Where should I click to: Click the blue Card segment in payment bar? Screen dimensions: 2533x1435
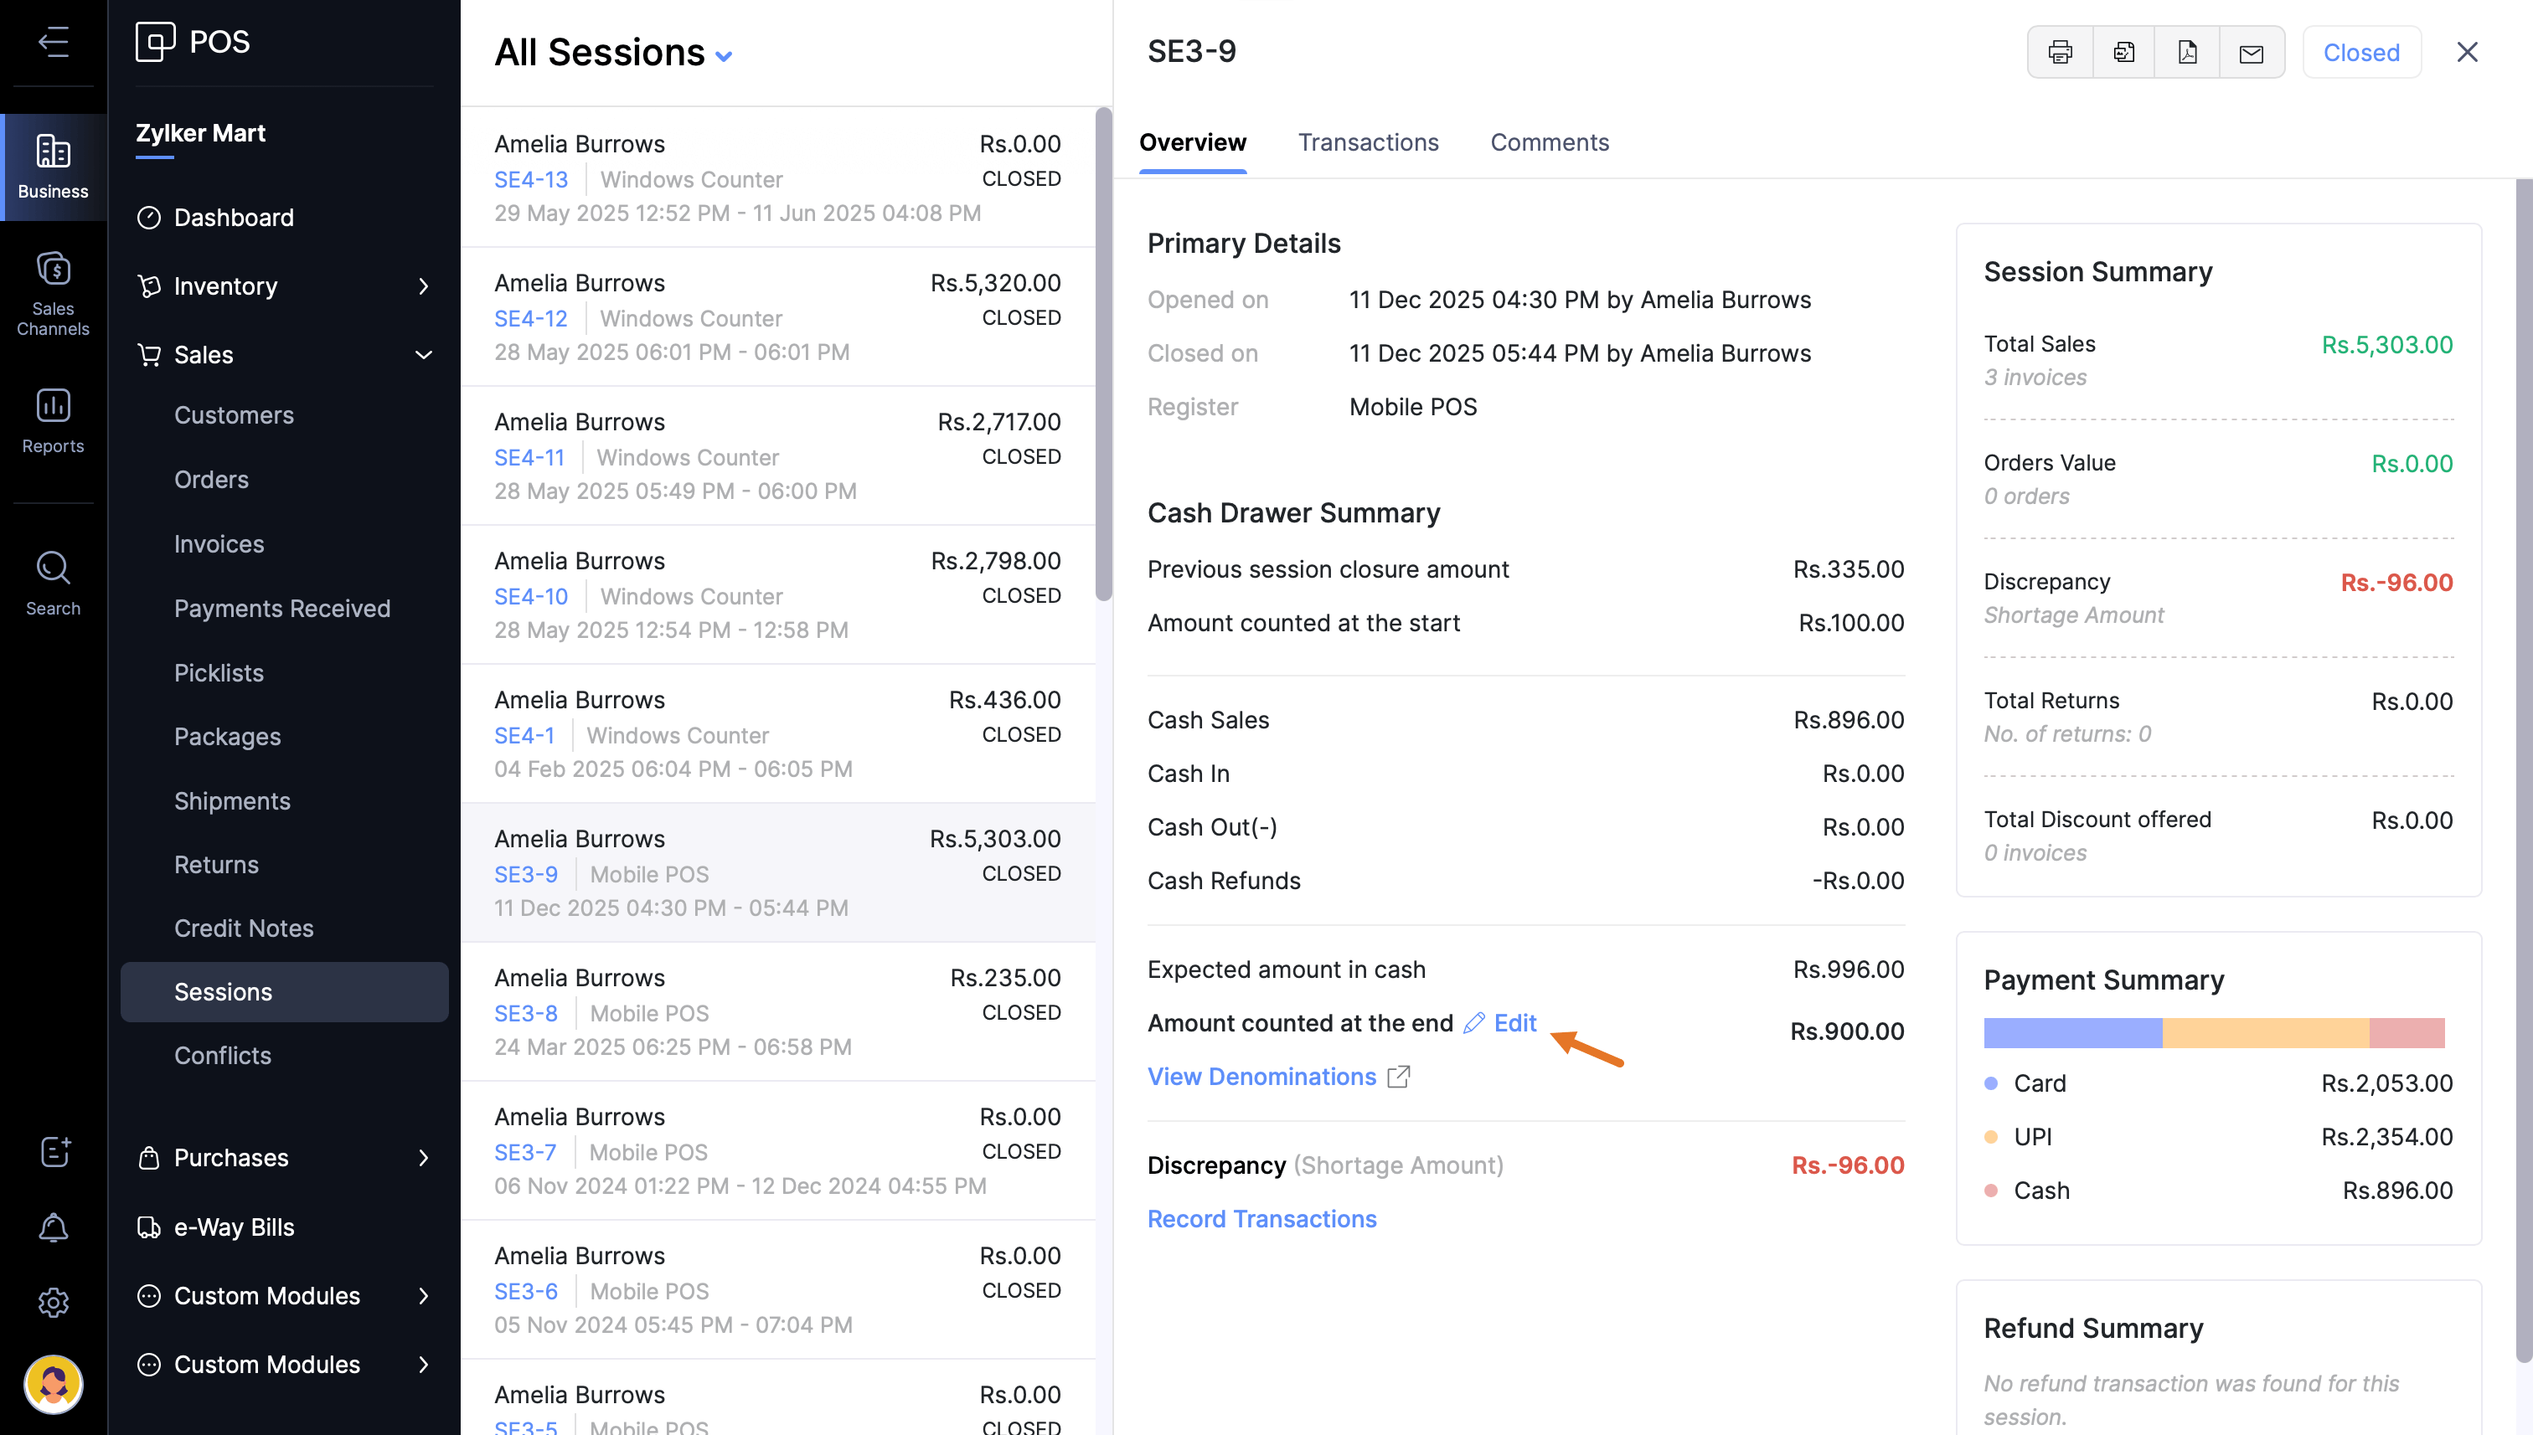[x=2071, y=1033]
